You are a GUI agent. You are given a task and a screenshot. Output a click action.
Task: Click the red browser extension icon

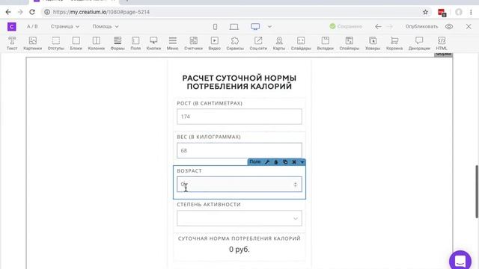click(x=442, y=12)
